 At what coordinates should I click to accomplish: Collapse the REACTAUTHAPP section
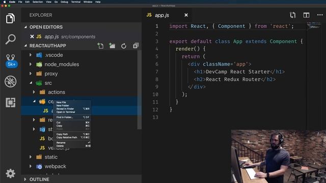25,46
